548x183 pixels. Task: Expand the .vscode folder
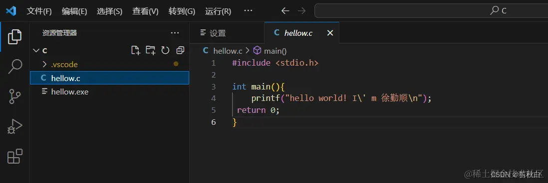[44, 64]
